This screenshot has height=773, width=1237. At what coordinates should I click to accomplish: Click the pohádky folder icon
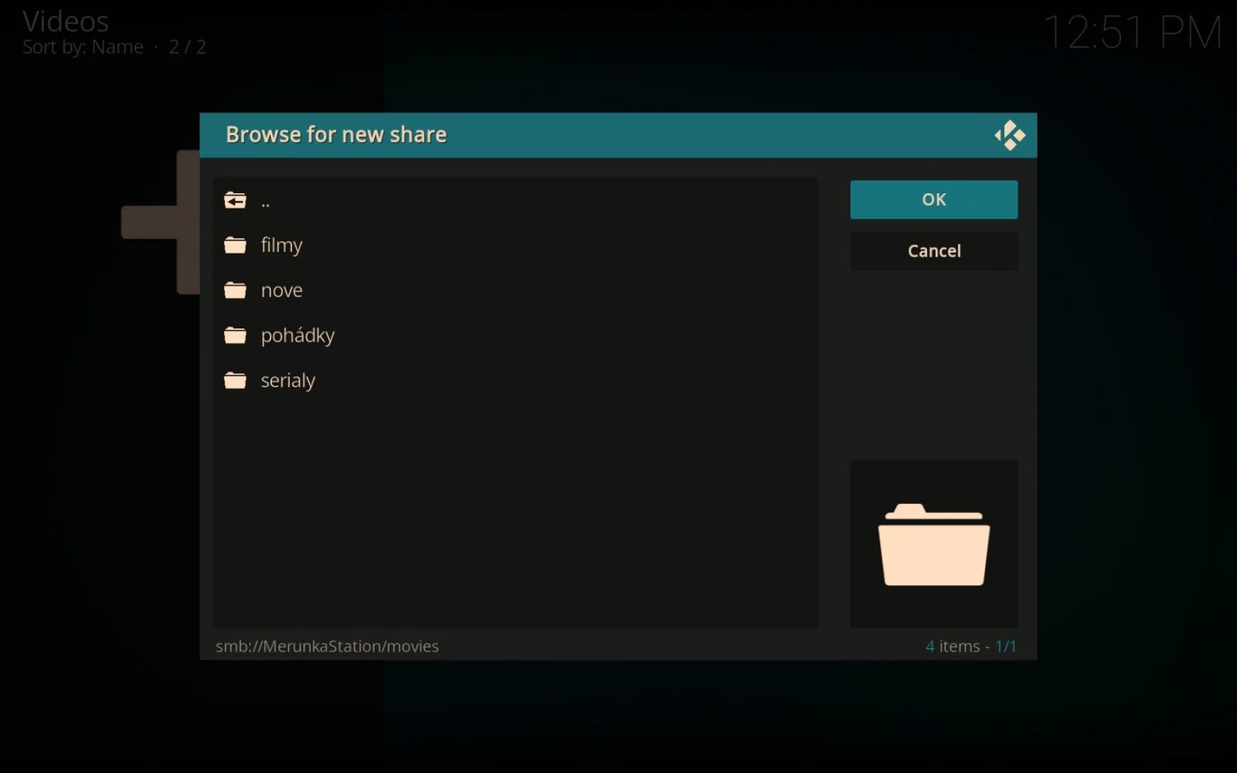coord(235,335)
